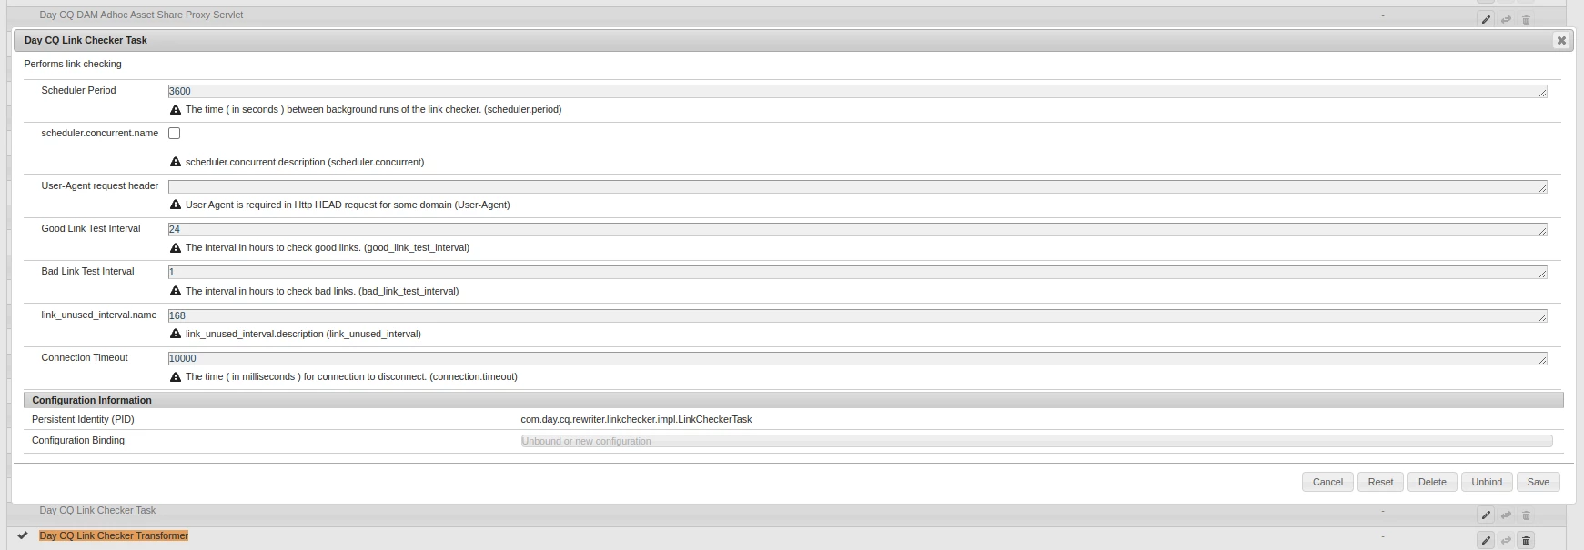Click warning icon by connection.timeout description

pyautogui.click(x=176, y=376)
